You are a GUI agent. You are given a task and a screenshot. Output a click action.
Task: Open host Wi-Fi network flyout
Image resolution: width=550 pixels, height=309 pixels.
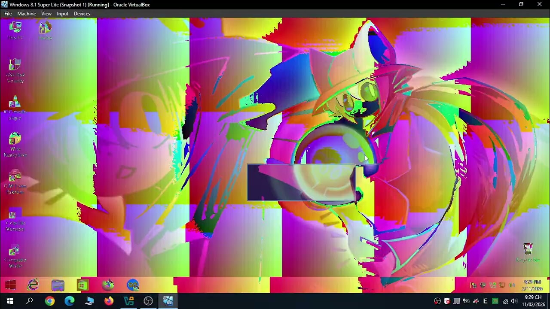(505, 301)
